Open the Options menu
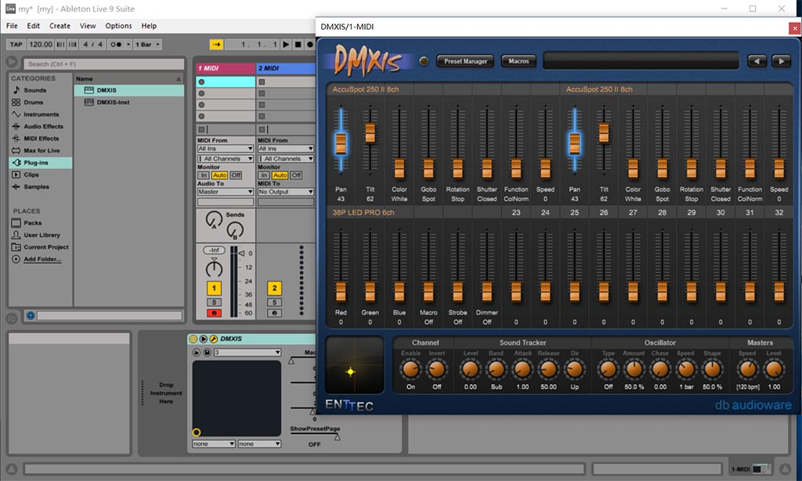The width and height of the screenshot is (802, 481). pyautogui.click(x=118, y=26)
